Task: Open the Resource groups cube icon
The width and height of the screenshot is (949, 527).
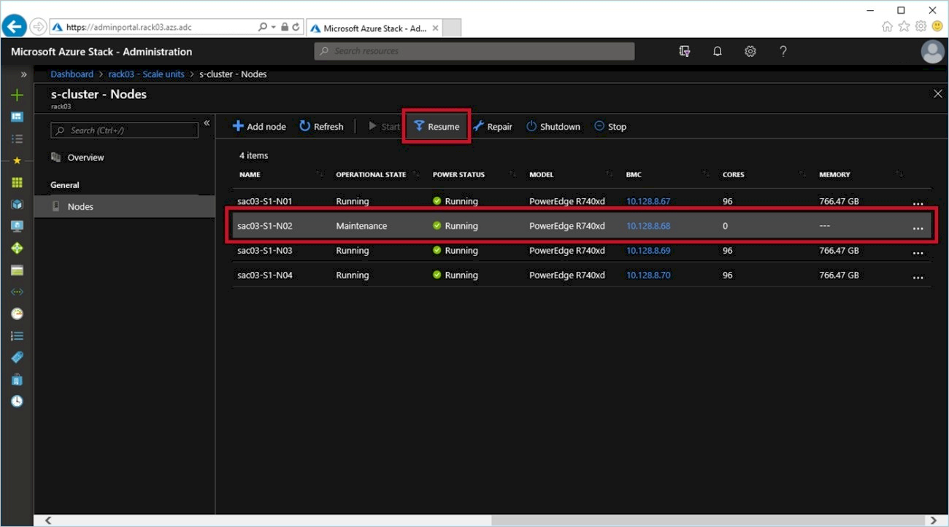Action: pos(17,204)
